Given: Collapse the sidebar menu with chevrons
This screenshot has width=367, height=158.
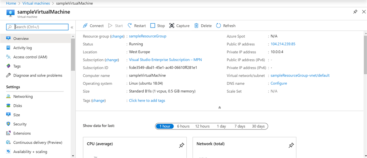Looking at the screenshot, I should (72, 27).
